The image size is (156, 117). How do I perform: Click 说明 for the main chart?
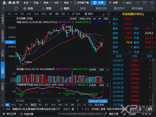click(106, 19)
